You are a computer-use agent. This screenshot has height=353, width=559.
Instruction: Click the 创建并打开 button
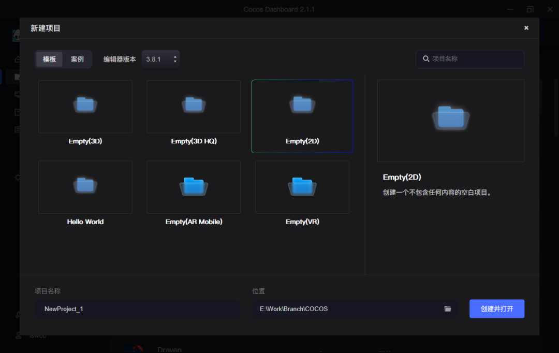coord(496,309)
